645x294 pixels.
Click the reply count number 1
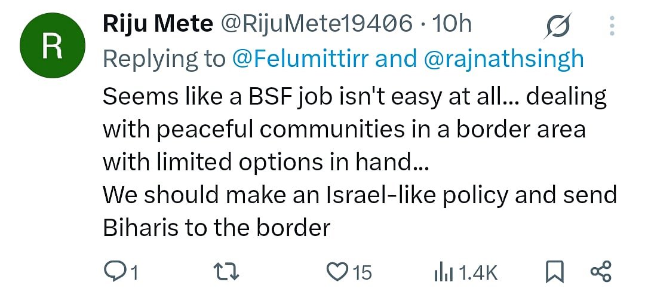pos(134,274)
